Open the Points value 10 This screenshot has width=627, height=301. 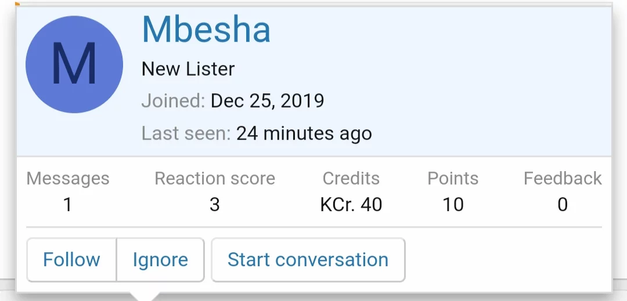tap(453, 204)
